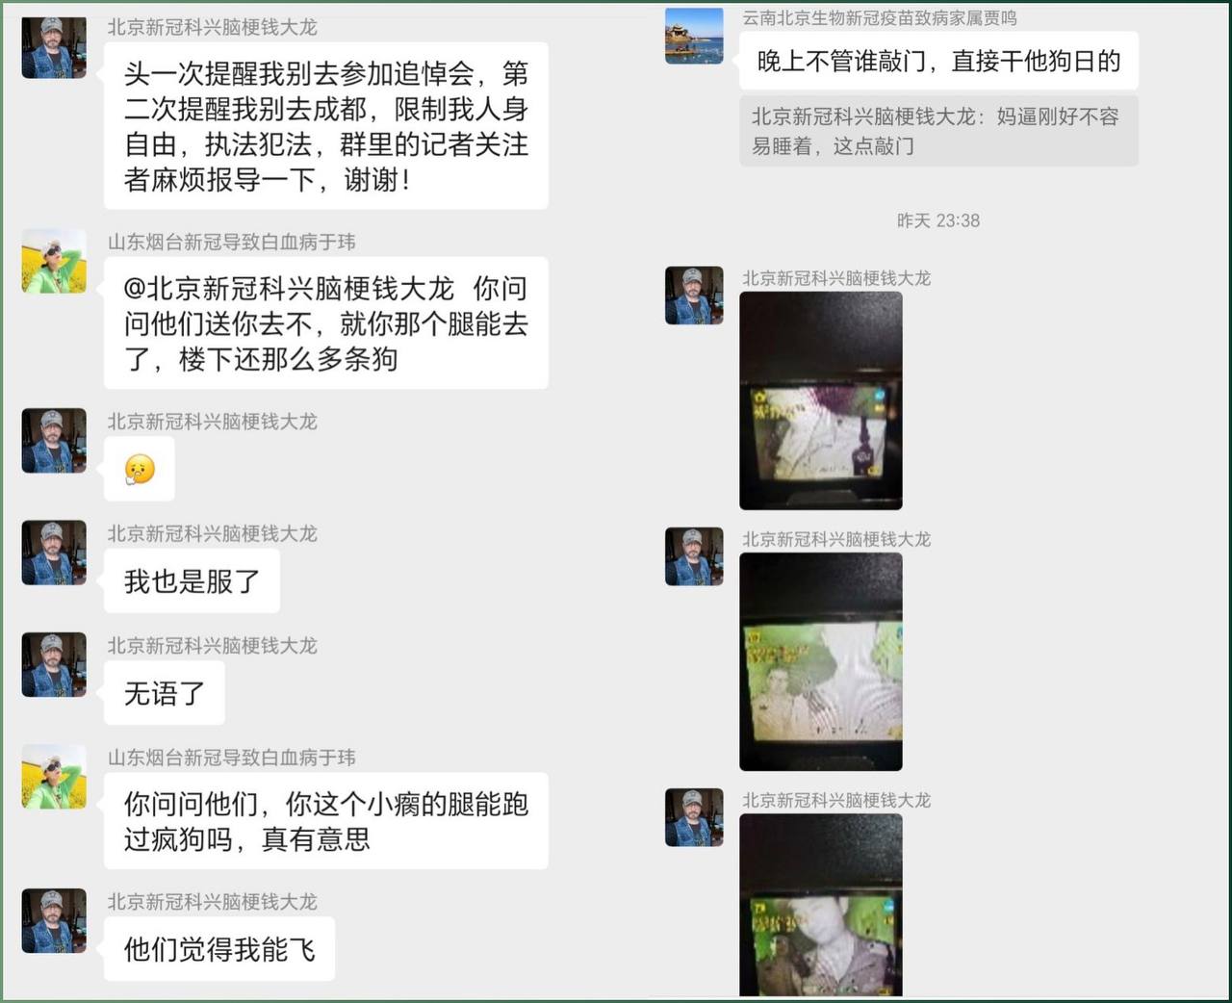Image resolution: width=1232 pixels, height=1003 pixels.
Task: Open the seaside avatar of 云南北京生物 user
Action: (x=694, y=36)
